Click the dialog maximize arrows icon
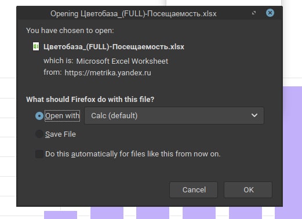Screen dimensions: 302x219 (254, 13)
